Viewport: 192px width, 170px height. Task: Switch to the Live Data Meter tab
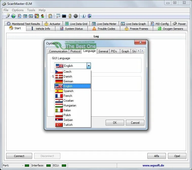pos(104,24)
